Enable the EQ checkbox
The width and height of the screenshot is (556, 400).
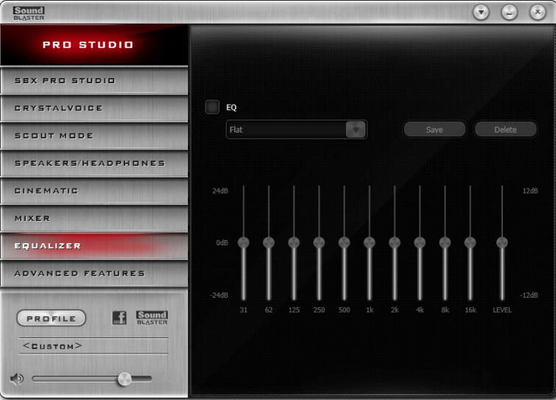212,107
